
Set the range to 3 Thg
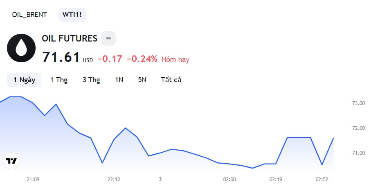[91, 80]
